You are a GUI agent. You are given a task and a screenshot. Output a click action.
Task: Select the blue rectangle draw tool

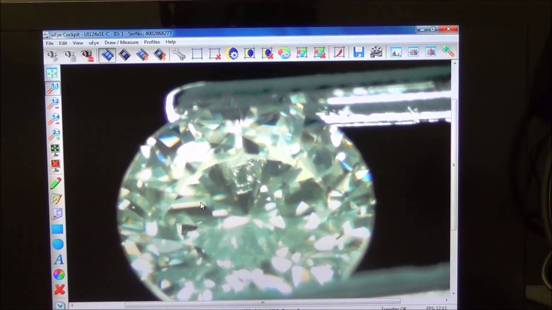coord(57,229)
